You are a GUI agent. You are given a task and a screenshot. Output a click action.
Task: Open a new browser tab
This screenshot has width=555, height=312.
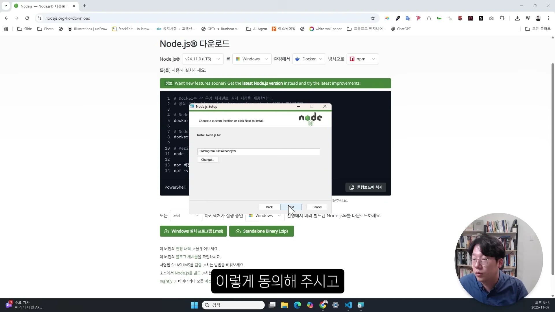(84, 6)
